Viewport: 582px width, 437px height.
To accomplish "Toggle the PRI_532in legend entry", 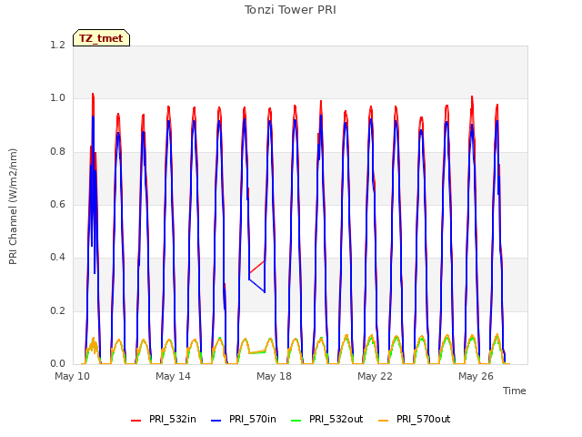I will click(x=164, y=419).
